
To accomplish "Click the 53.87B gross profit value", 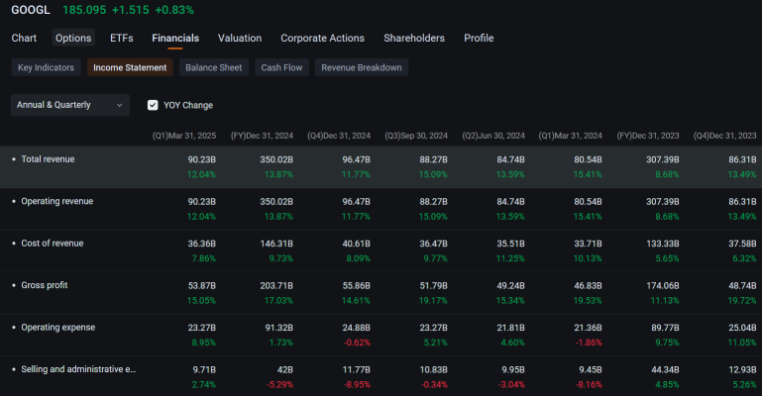I will (202, 286).
